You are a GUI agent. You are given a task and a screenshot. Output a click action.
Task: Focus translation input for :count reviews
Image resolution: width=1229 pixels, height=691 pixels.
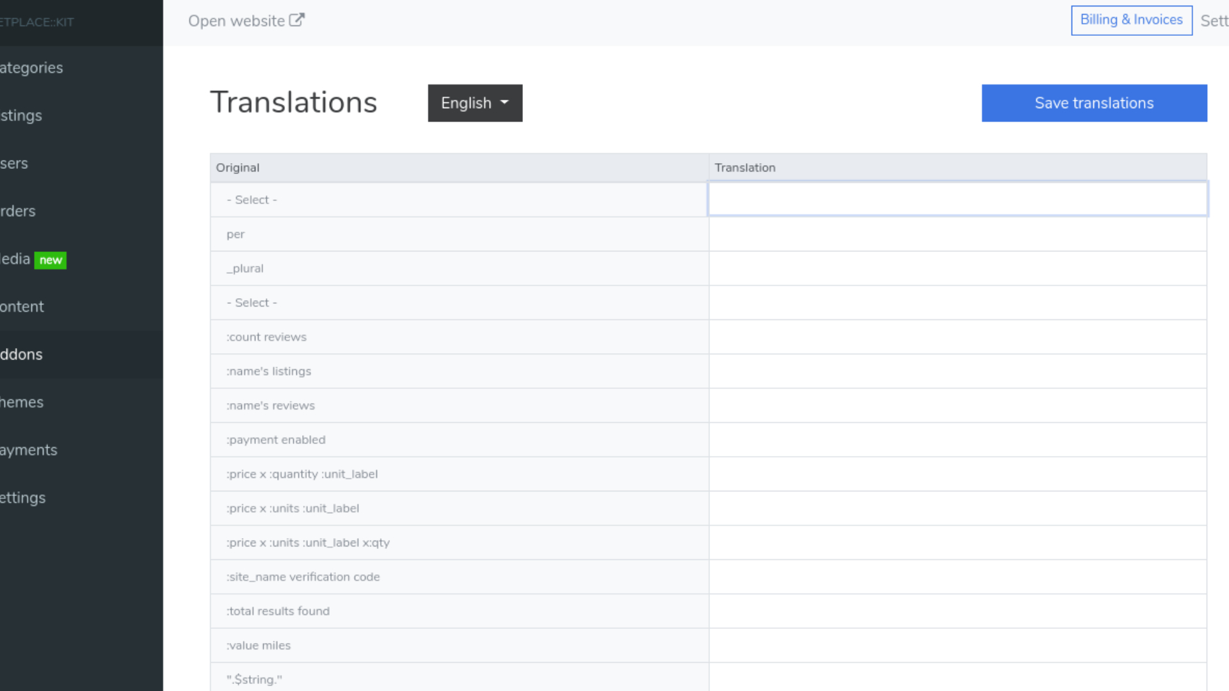tap(957, 337)
